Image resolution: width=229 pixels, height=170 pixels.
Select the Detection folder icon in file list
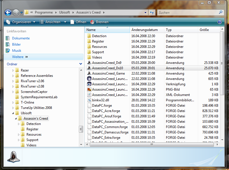(89, 36)
